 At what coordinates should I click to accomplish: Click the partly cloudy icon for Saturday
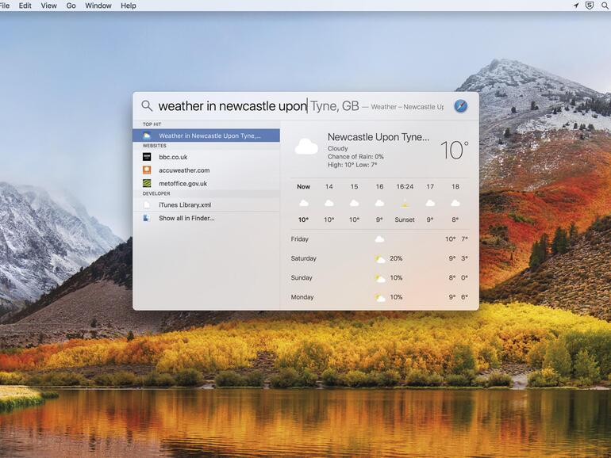click(x=379, y=259)
